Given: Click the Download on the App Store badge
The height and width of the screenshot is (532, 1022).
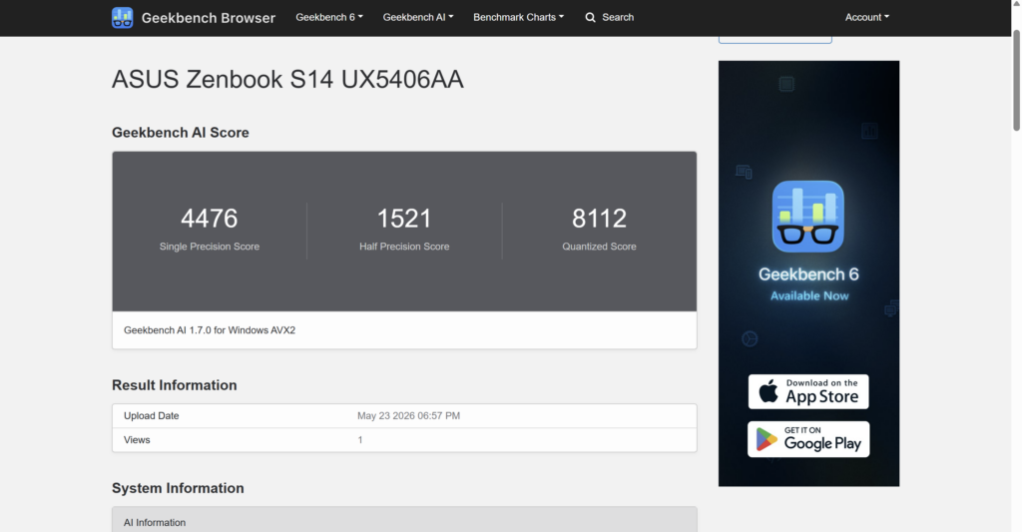Looking at the screenshot, I should pos(808,392).
